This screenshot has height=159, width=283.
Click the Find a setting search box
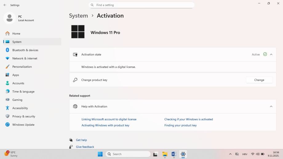[x=141, y=5]
